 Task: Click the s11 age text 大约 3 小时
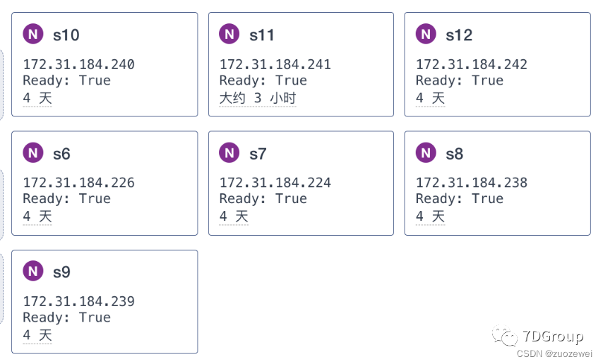[257, 98]
